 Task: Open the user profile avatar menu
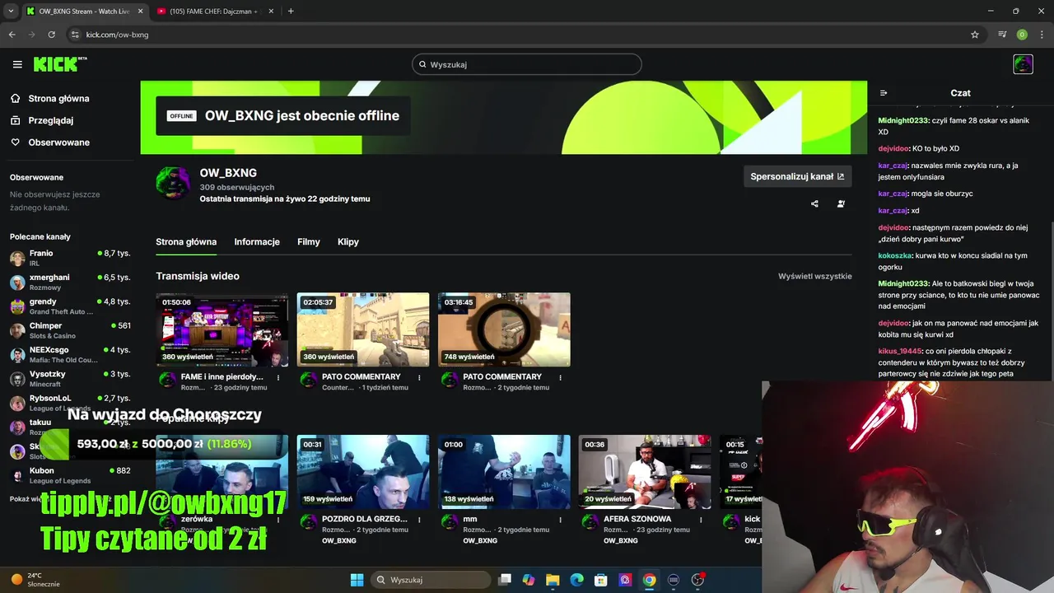(x=1023, y=64)
